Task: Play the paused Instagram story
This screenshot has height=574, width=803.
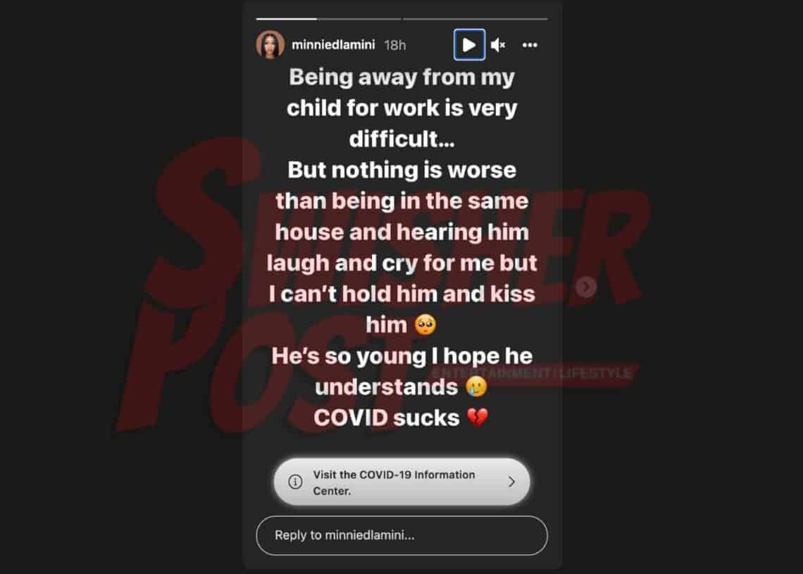Action: (x=469, y=45)
